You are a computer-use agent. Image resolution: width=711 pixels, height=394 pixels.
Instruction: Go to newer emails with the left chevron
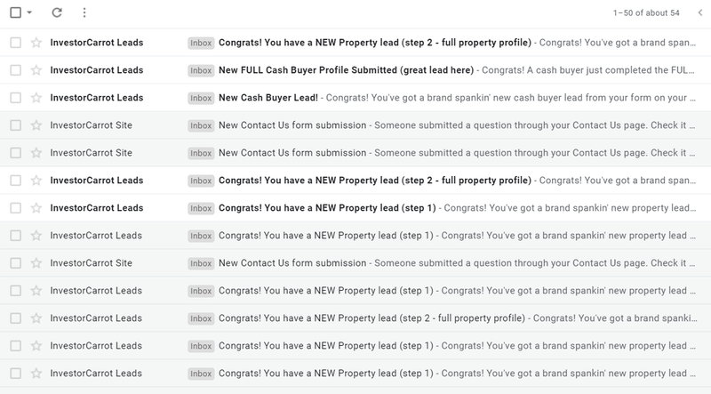699,13
